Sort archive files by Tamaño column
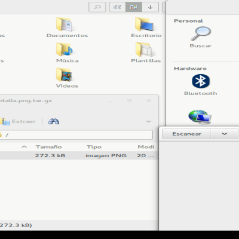Viewport: 239px width, 239px height. point(49,147)
